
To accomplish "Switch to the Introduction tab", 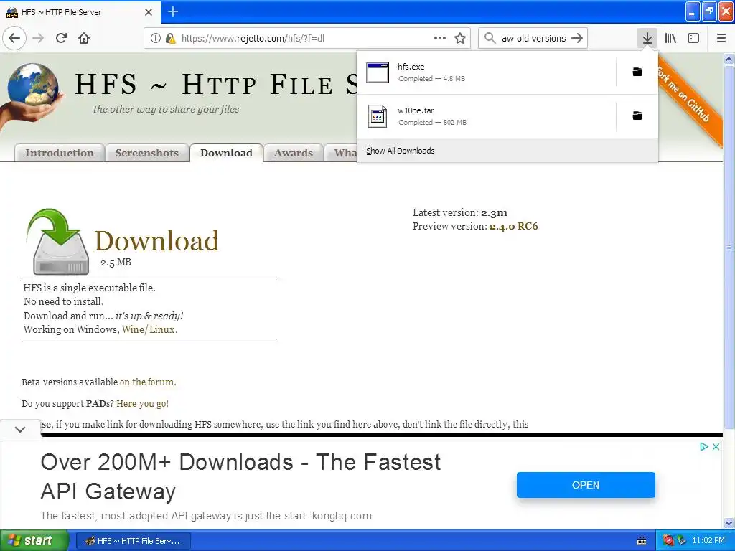I will [59, 153].
